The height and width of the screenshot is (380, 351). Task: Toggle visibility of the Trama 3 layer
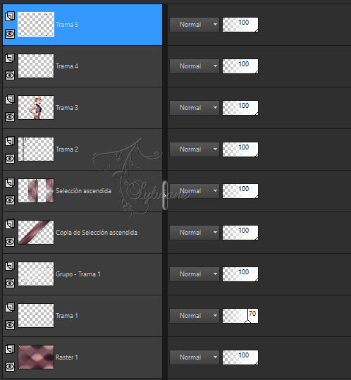click(x=10, y=117)
